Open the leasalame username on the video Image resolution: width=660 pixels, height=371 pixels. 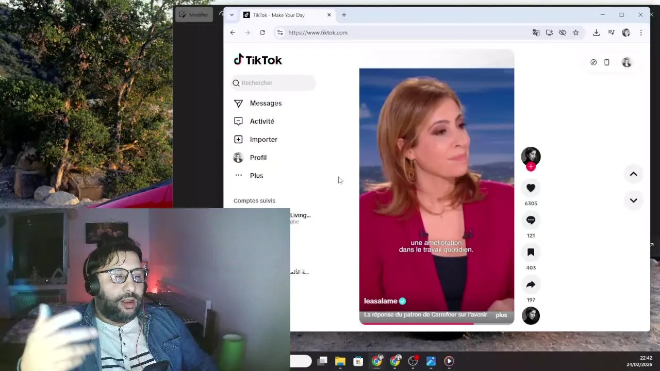pyautogui.click(x=381, y=301)
